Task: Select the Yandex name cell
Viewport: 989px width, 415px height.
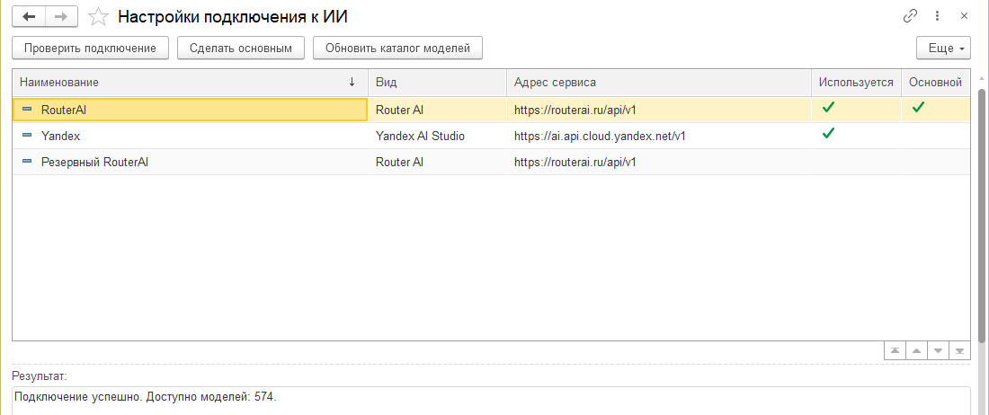Action: coord(191,136)
